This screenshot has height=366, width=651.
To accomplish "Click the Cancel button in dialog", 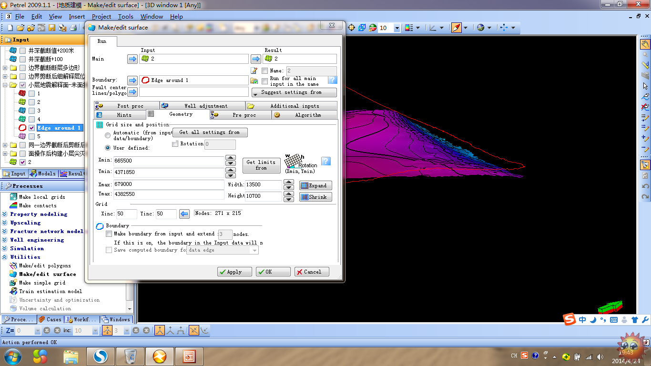I will (x=312, y=272).
